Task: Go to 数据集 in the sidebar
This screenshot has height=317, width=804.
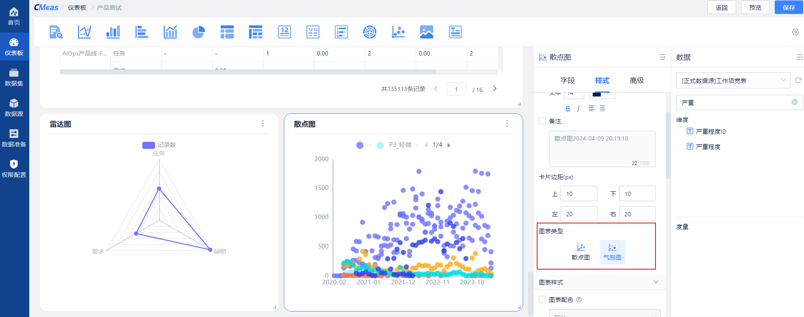Action: pyautogui.click(x=14, y=77)
